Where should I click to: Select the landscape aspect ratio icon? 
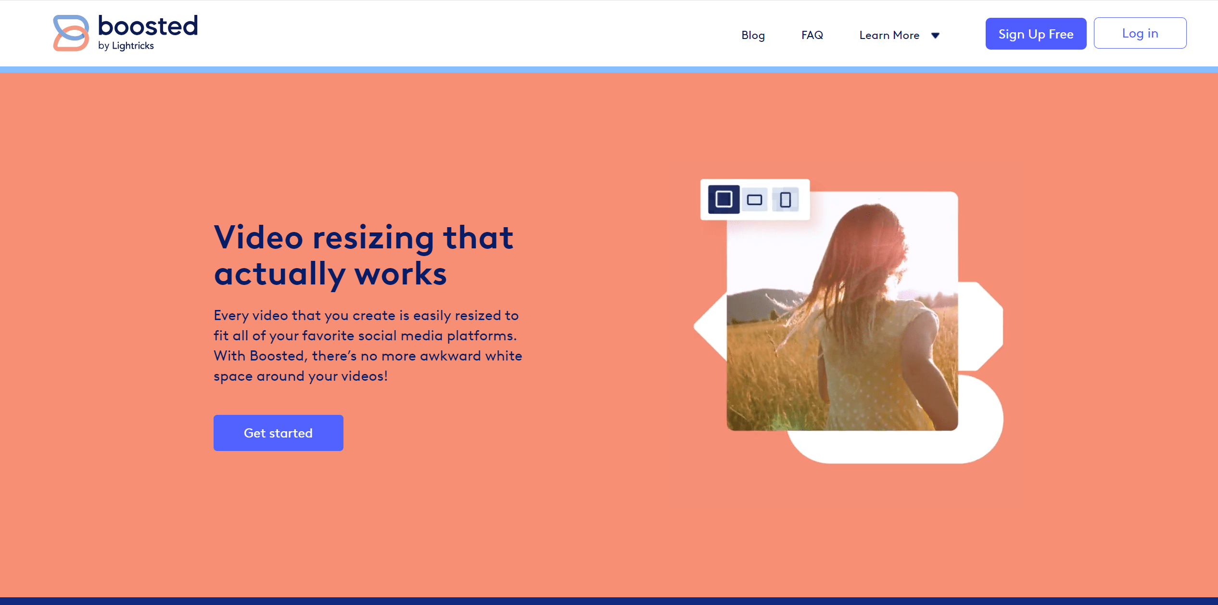754,200
